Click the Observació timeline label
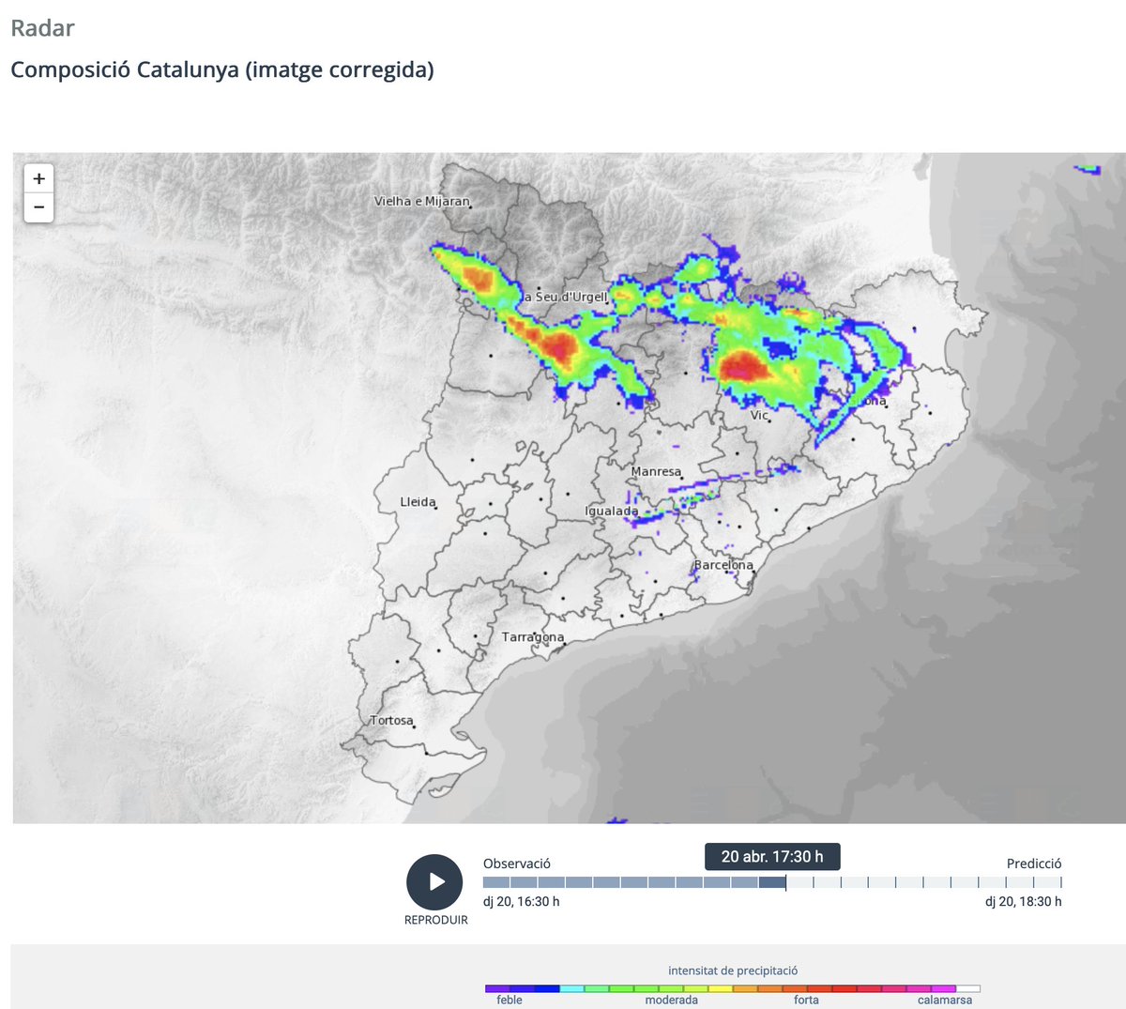Screen dimensions: 1126x1009 pyautogui.click(x=517, y=864)
